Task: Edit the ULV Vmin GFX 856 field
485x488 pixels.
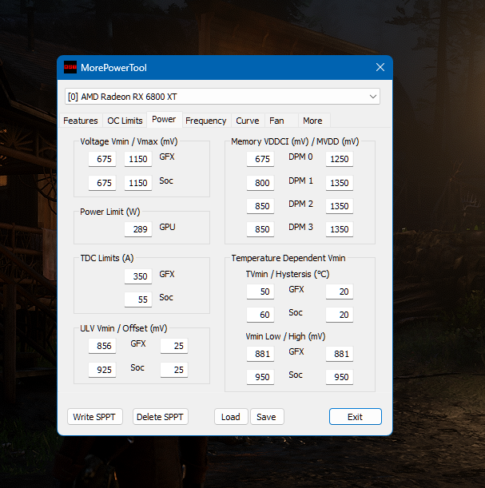Action: pos(102,346)
